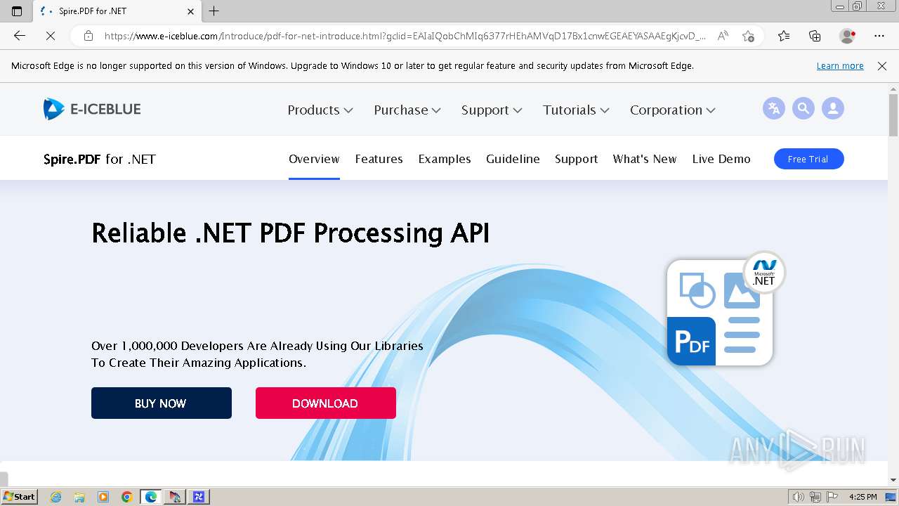
Task: Click the scrollbar down arrow
Action: [893, 481]
